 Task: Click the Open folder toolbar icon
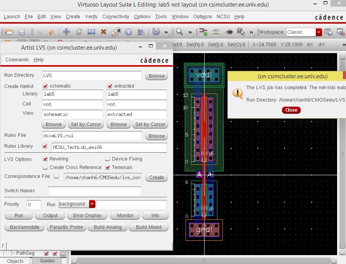coord(9,32)
